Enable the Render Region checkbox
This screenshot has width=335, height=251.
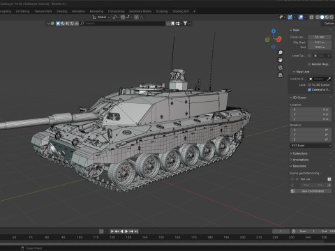(x=309, y=64)
